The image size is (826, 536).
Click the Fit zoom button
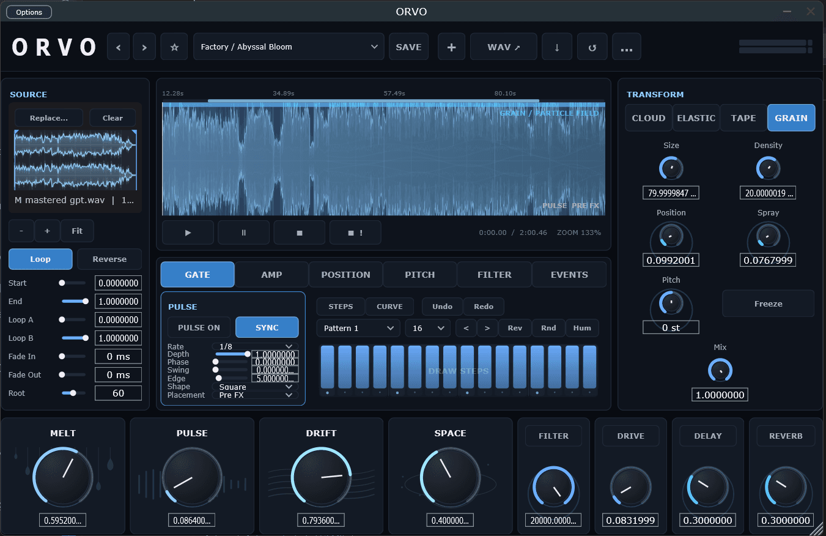[x=77, y=231]
